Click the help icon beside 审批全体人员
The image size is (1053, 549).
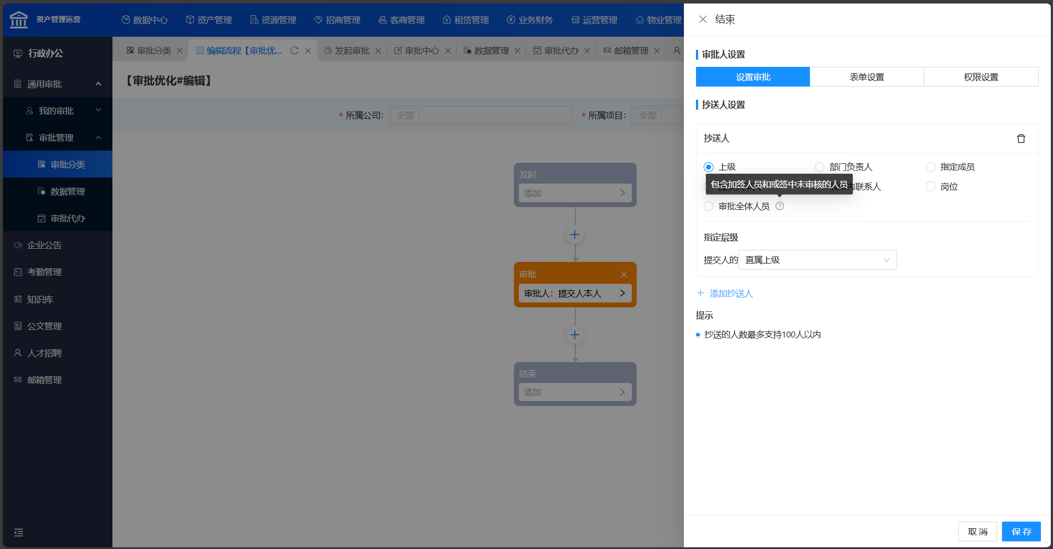[x=779, y=206]
